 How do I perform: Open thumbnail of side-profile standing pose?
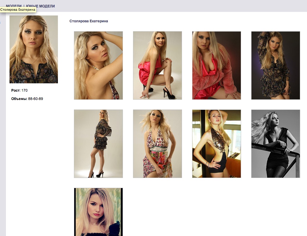(x=98, y=144)
